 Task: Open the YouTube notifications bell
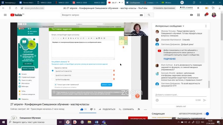[206, 15]
